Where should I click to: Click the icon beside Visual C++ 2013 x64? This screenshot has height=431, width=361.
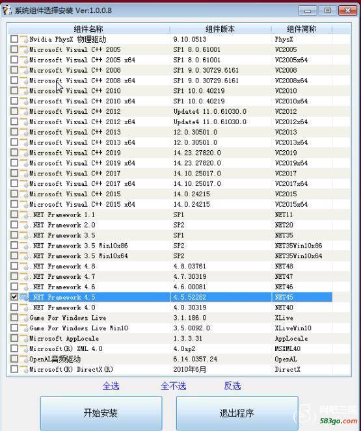tap(24, 142)
